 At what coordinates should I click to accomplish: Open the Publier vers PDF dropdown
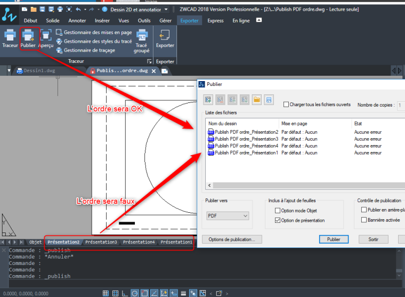228,215
